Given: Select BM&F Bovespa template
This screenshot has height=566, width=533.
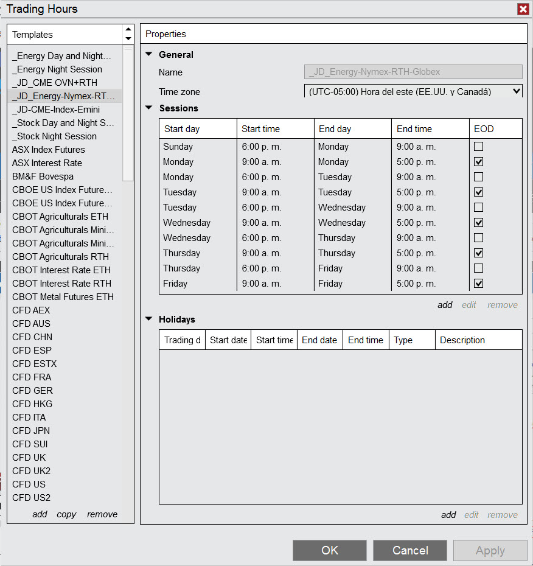Looking at the screenshot, I should (x=64, y=176).
